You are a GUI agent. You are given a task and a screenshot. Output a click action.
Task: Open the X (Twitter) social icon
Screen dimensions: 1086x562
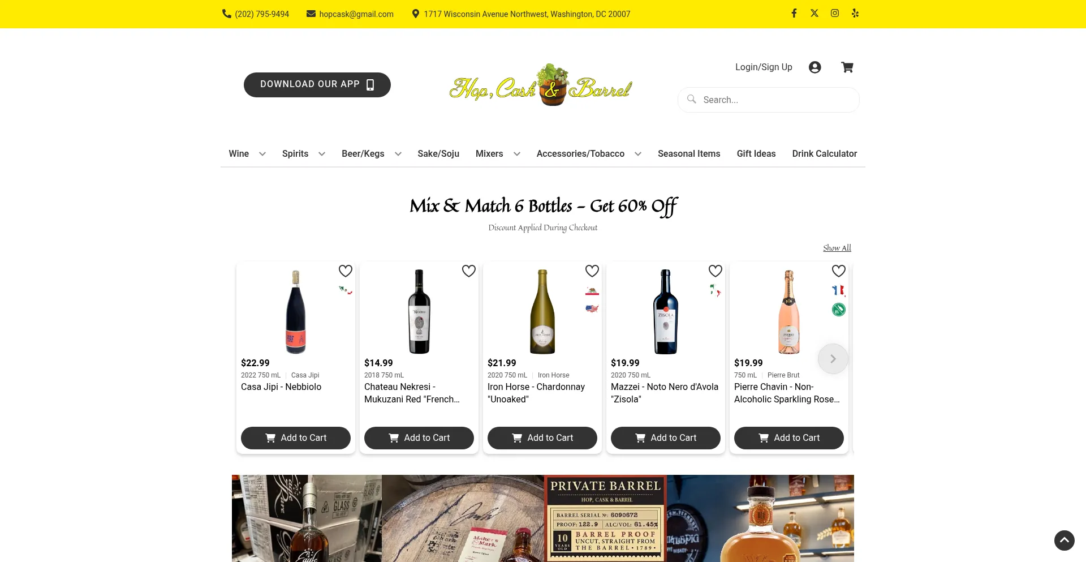pyautogui.click(x=814, y=13)
